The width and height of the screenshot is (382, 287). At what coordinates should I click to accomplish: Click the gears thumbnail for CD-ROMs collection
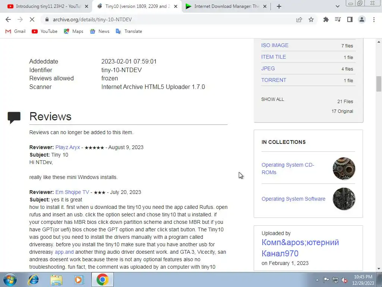click(344, 169)
